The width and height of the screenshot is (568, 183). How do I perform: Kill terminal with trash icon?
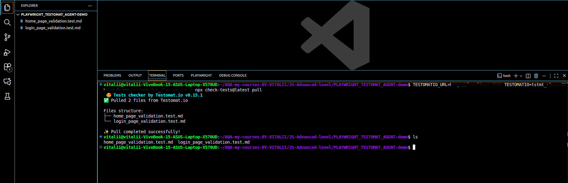536,76
